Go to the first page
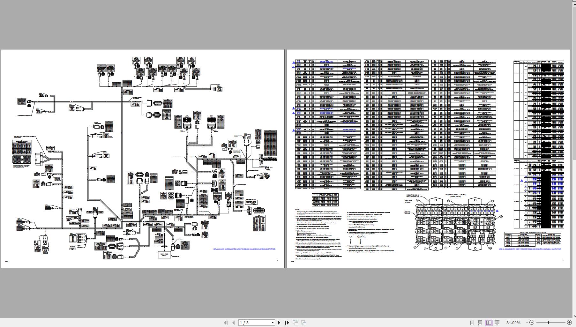This screenshot has width=576, height=327. click(226, 323)
